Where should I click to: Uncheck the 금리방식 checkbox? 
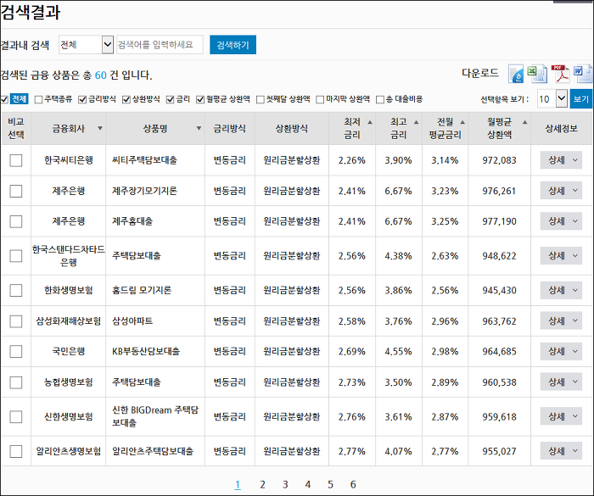(82, 99)
